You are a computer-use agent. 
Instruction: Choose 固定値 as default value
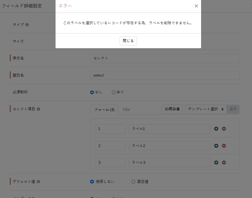pyautogui.click(x=133, y=182)
